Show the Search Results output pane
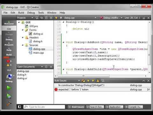153x115 pixels. click(95, 107)
